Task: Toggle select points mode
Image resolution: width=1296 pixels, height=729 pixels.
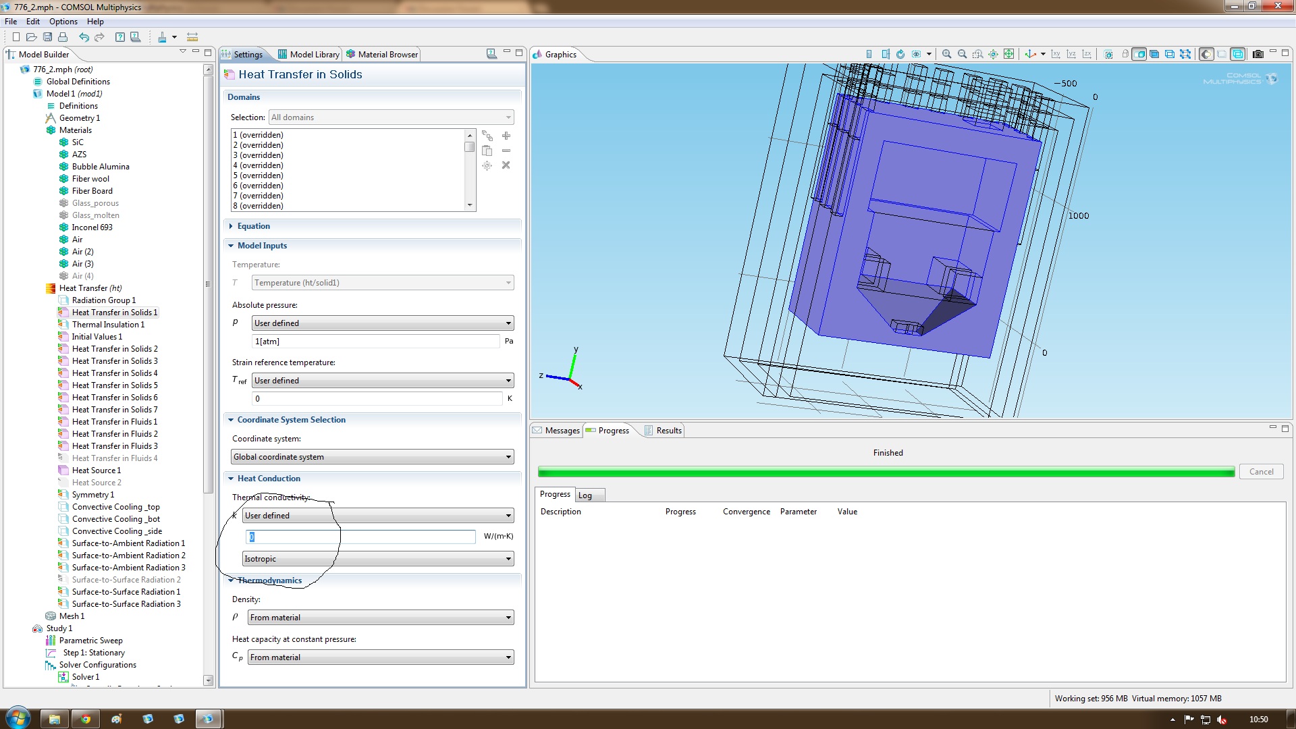Action: pyautogui.click(x=1185, y=54)
